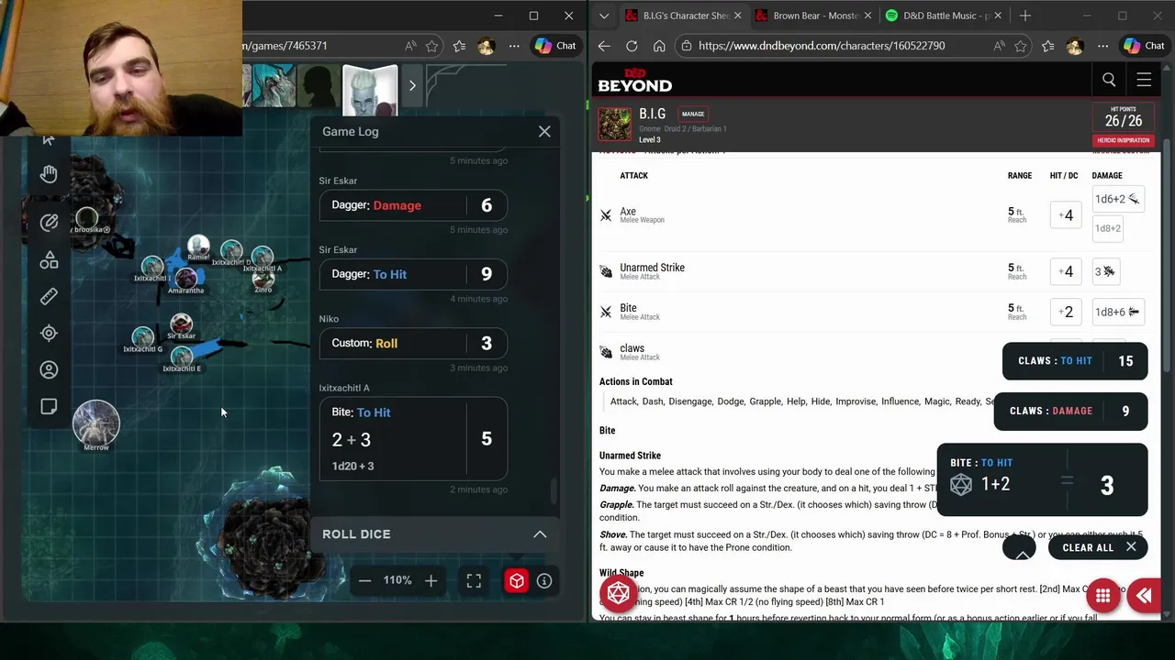Refresh the D&D Beyond page
This screenshot has height=660, width=1175.
pyautogui.click(x=632, y=46)
